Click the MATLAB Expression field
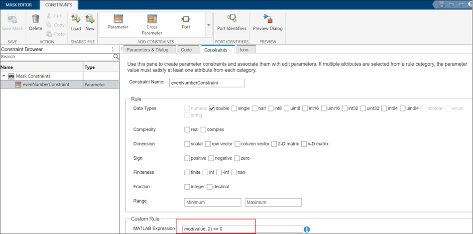This screenshot has width=473, height=234. 242,229
